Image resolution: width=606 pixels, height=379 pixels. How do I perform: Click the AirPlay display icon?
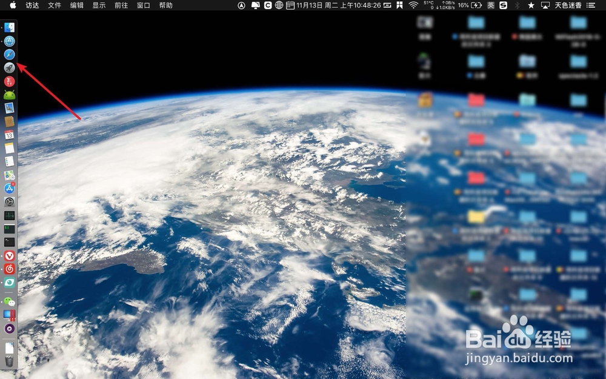(545, 5)
